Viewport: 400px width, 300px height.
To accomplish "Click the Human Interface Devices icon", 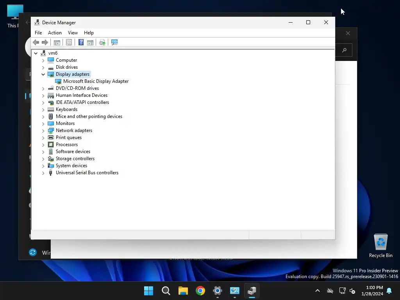I will point(51,95).
